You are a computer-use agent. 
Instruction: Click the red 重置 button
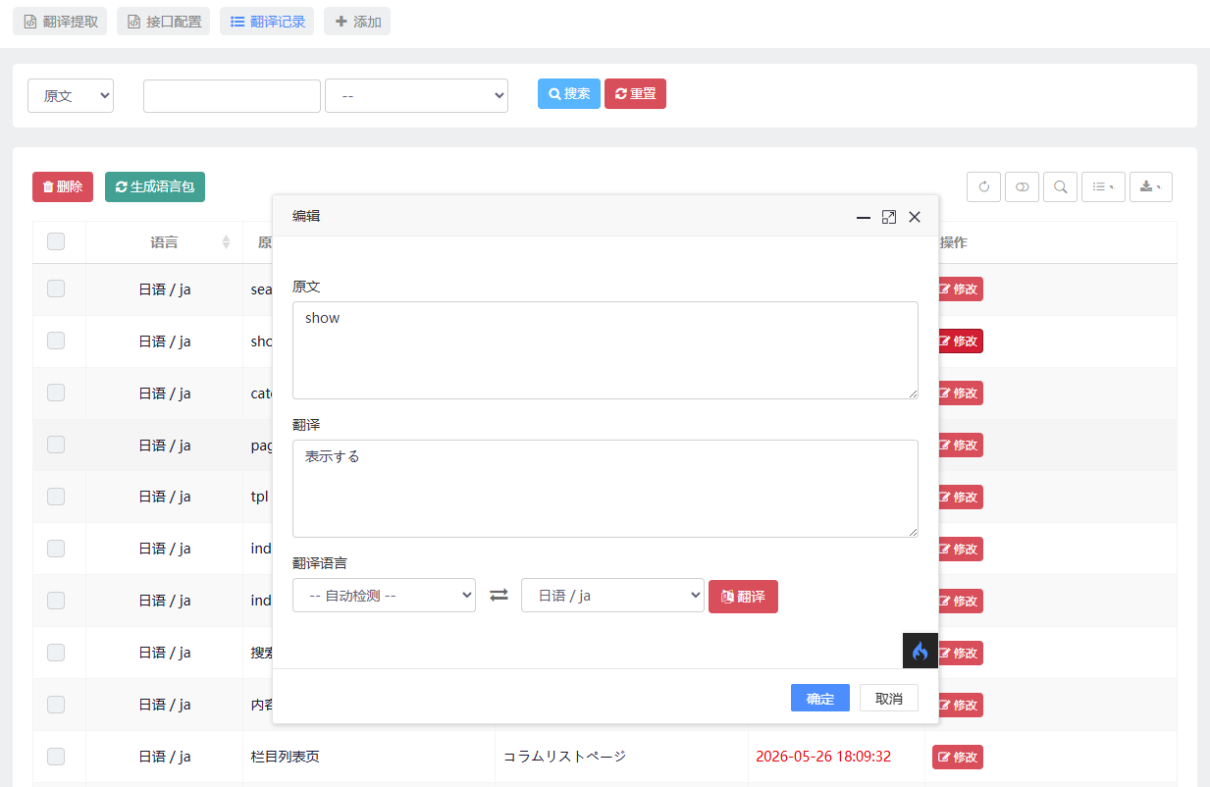[635, 93]
